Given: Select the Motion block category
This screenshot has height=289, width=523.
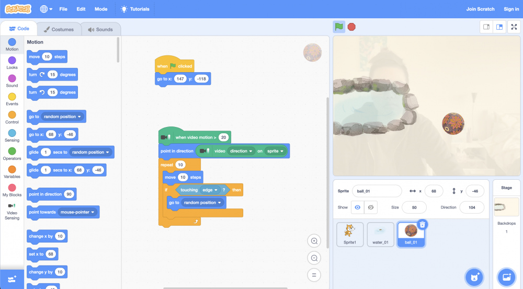Looking at the screenshot, I should point(12,44).
